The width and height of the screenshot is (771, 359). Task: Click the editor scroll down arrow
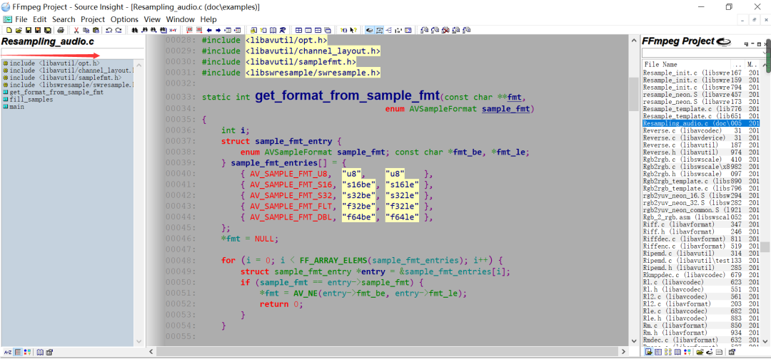tap(635, 341)
